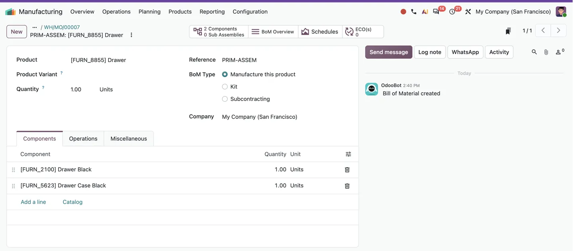The height and width of the screenshot is (251, 573).
Task: Delete the Drawer Black component line
Action: (x=347, y=170)
